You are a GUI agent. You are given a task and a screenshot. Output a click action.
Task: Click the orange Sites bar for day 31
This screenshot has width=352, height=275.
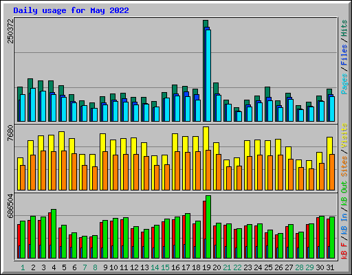coord(332,172)
